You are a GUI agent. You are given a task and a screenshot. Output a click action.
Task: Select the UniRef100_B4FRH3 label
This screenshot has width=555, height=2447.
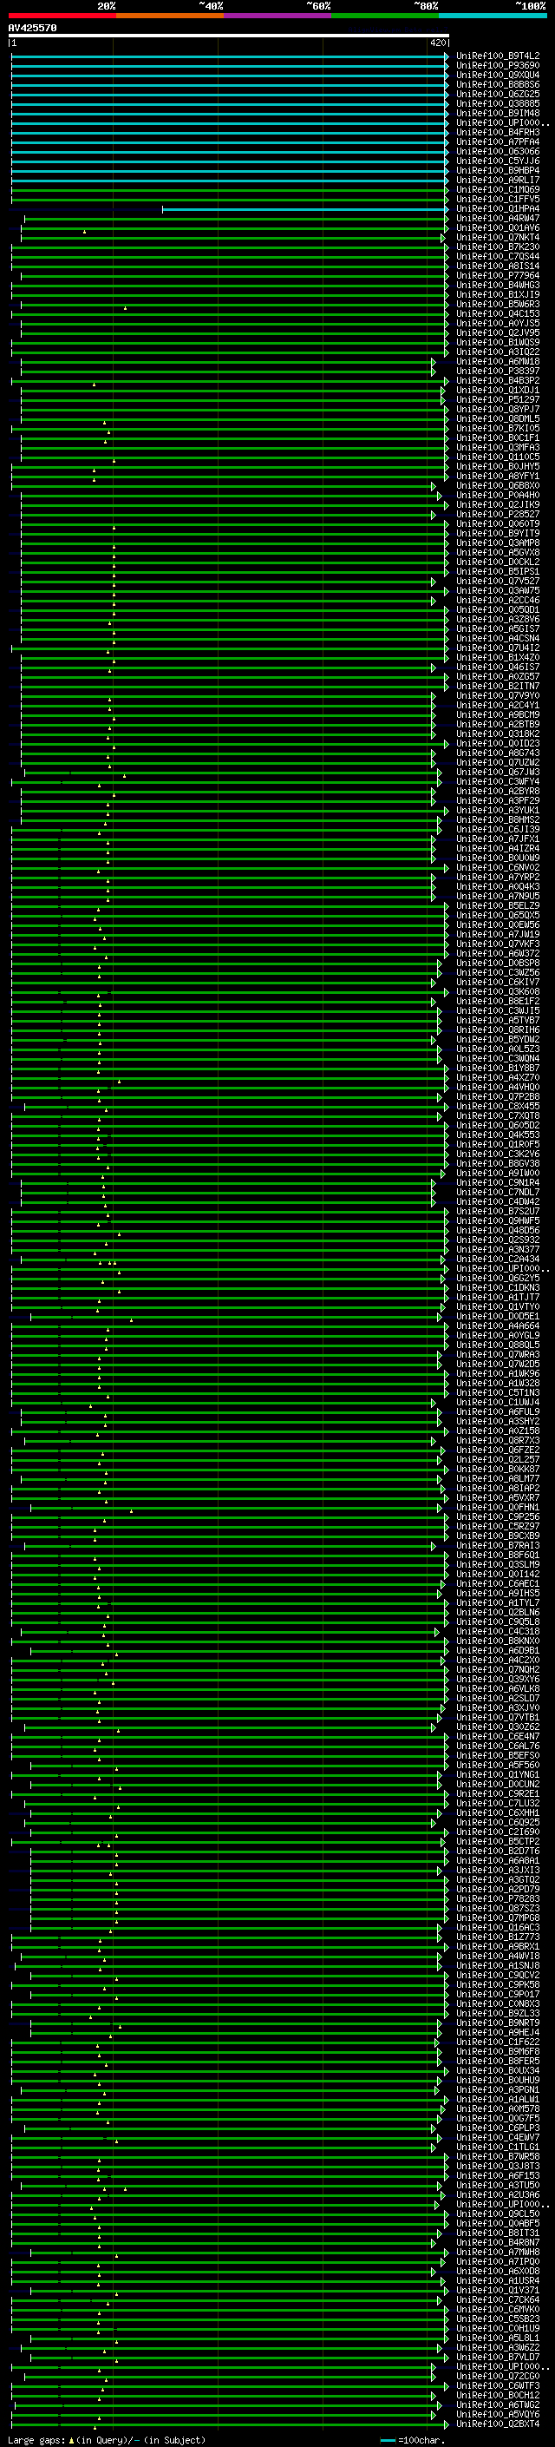pyautogui.click(x=498, y=132)
